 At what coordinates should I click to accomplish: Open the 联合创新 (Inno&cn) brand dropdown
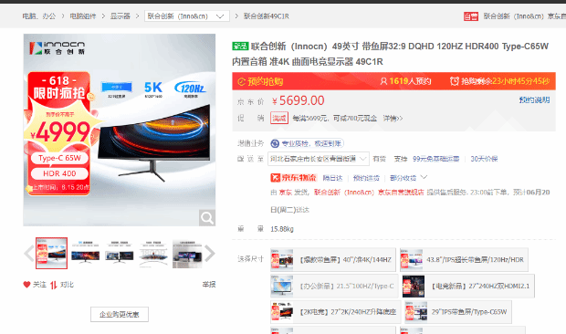click(186, 16)
